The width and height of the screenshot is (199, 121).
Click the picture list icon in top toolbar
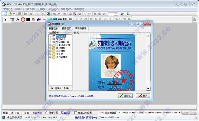click(49, 14)
